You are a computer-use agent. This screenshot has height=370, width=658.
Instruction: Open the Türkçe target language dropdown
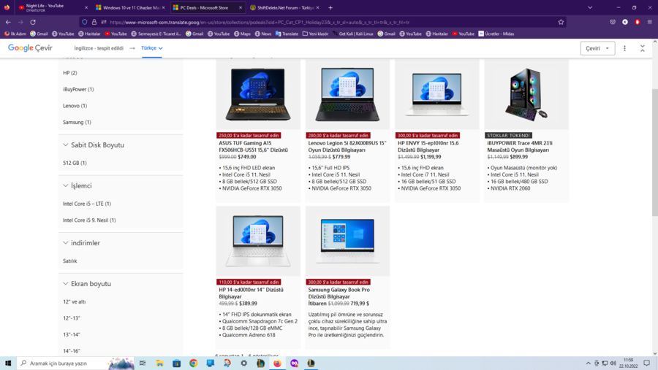tap(152, 48)
